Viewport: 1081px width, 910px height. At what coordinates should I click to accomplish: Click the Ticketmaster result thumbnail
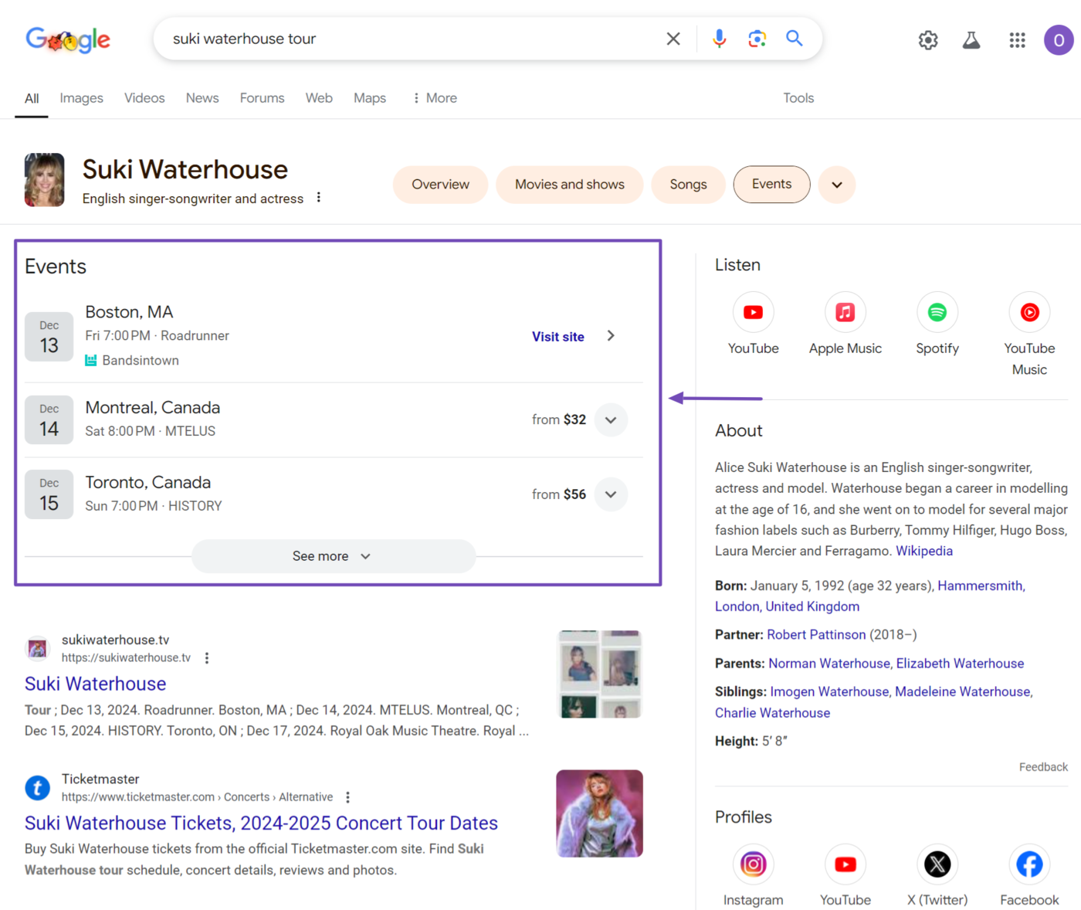coord(600,813)
